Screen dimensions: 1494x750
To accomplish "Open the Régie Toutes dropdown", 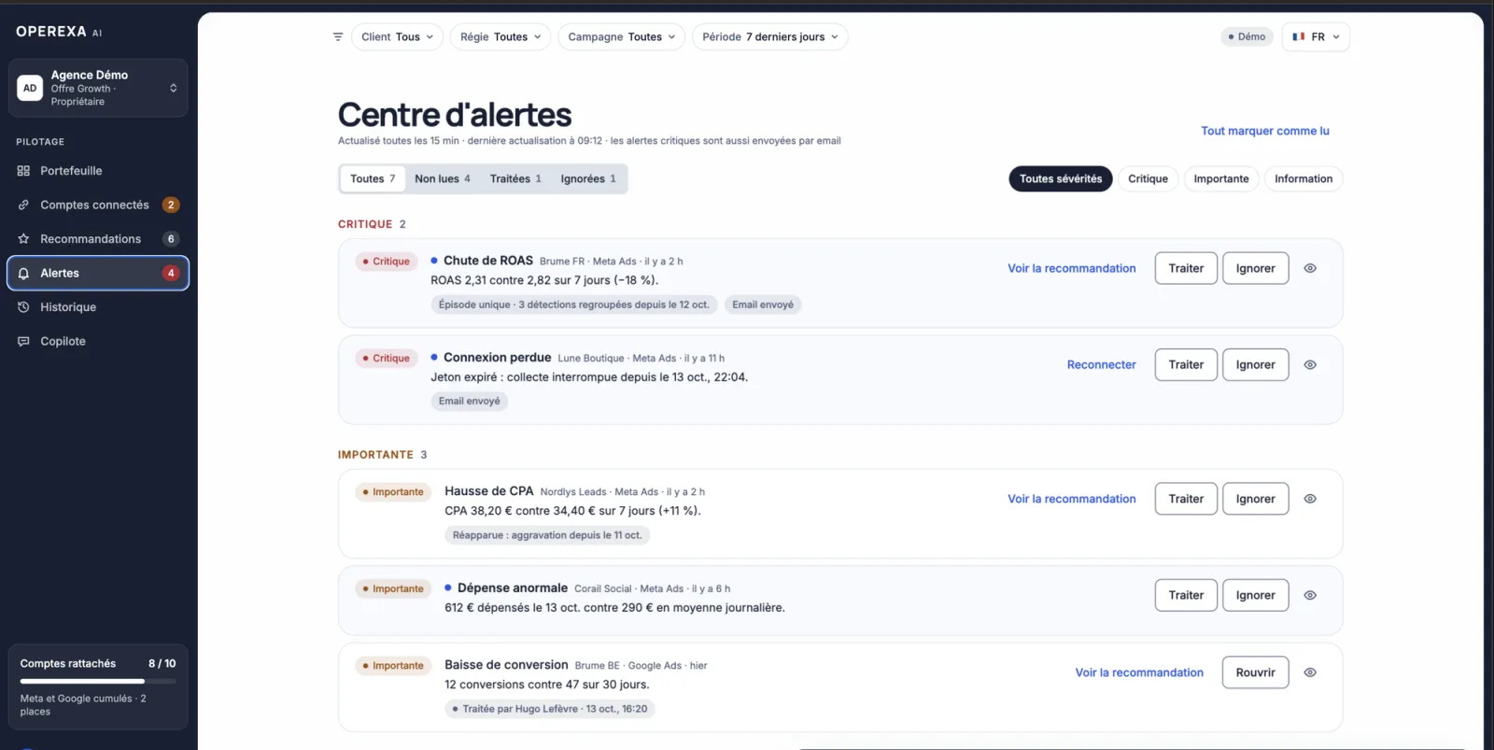I will pos(500,37).
